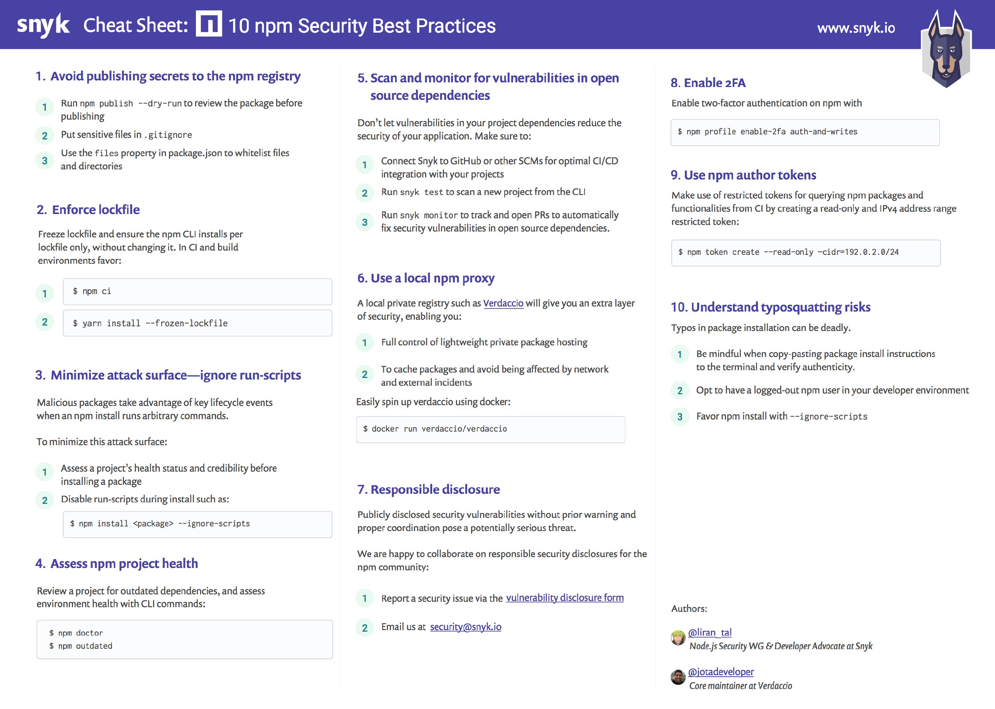Click the www.snyk.io header URL

(x=856, y=28)
